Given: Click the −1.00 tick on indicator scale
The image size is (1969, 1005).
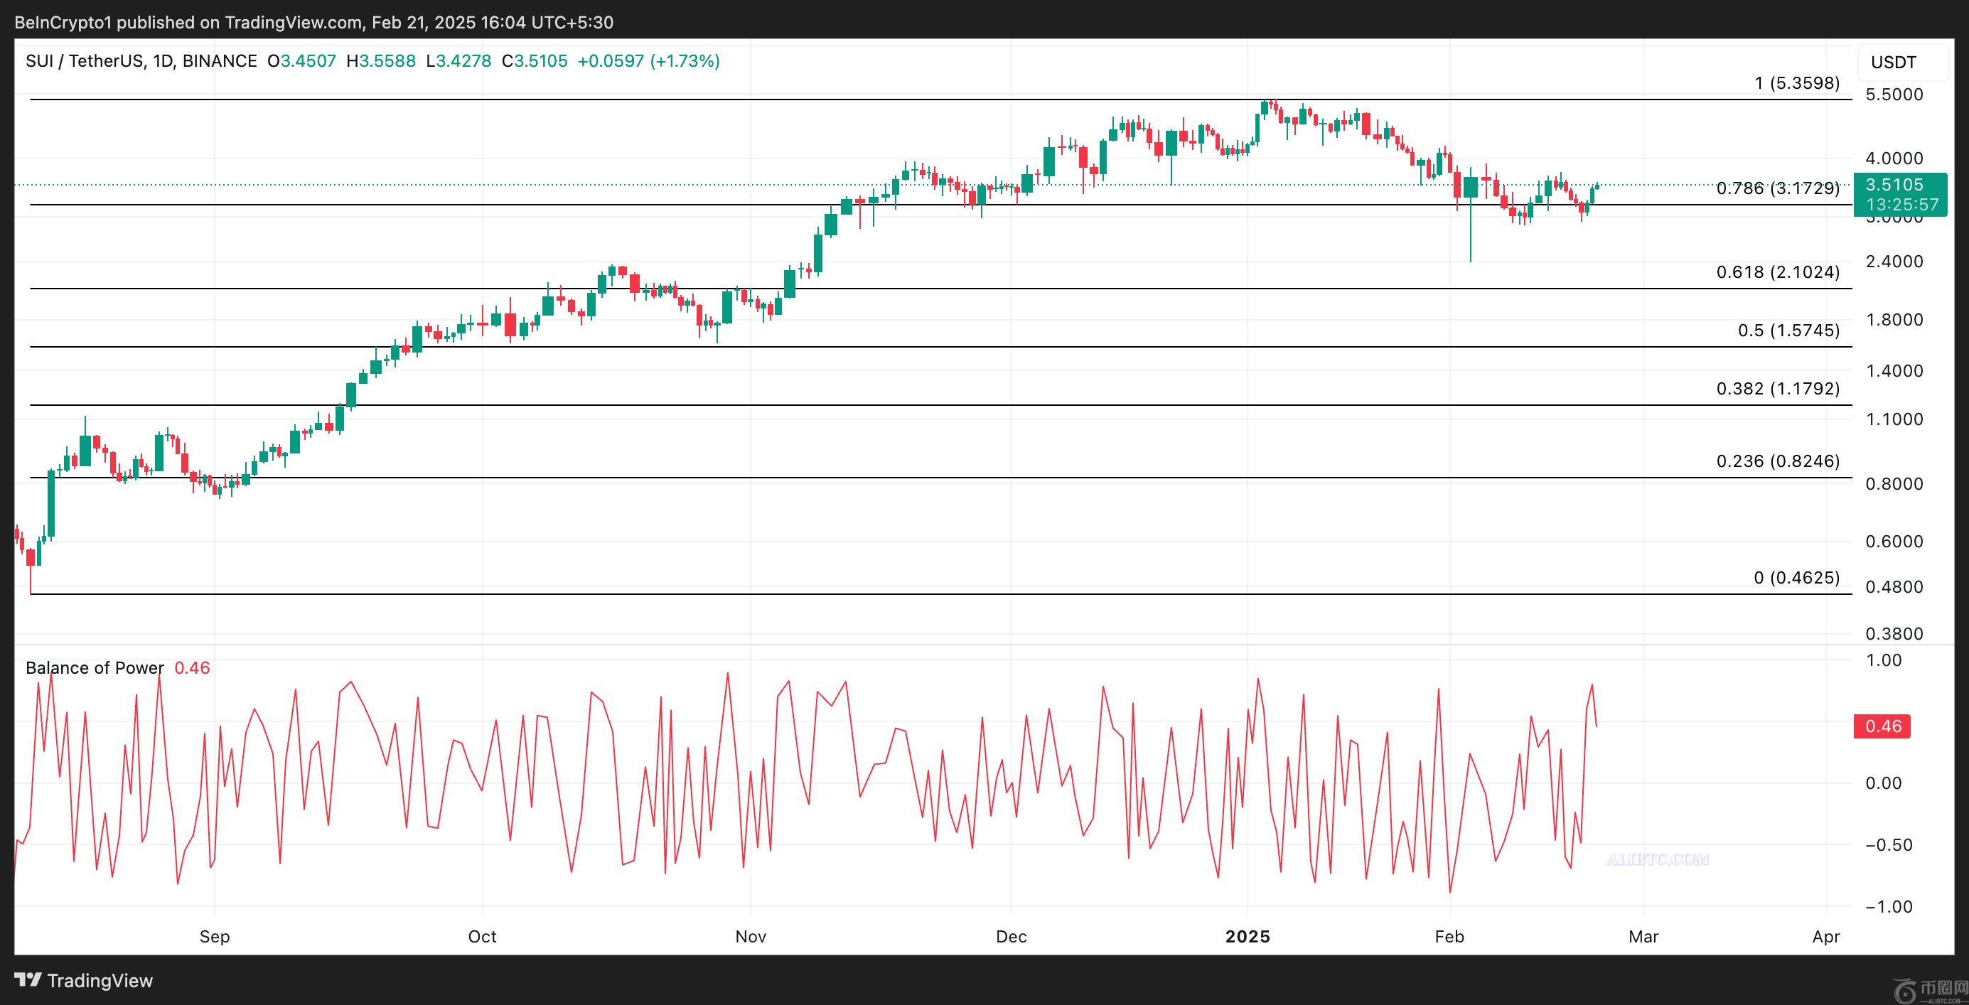Looking at the screenshot, I should (x=1888, y=907).
